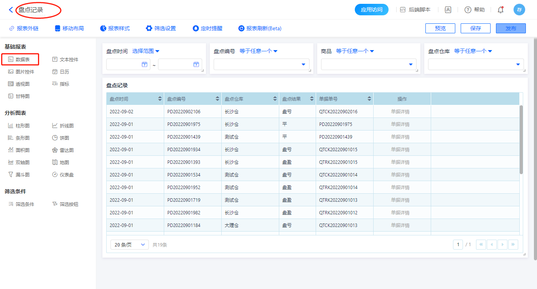Choose the 漏斗图 funnel chart component

(22, 175)
